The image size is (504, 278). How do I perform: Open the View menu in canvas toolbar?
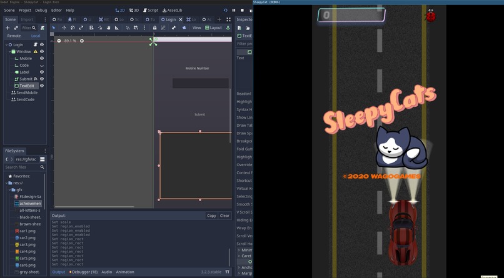(197, 28)
